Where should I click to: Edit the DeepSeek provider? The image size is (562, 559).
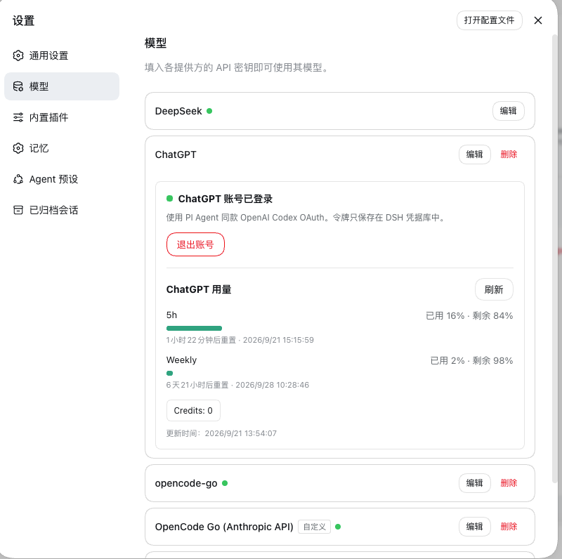point(508,111)
